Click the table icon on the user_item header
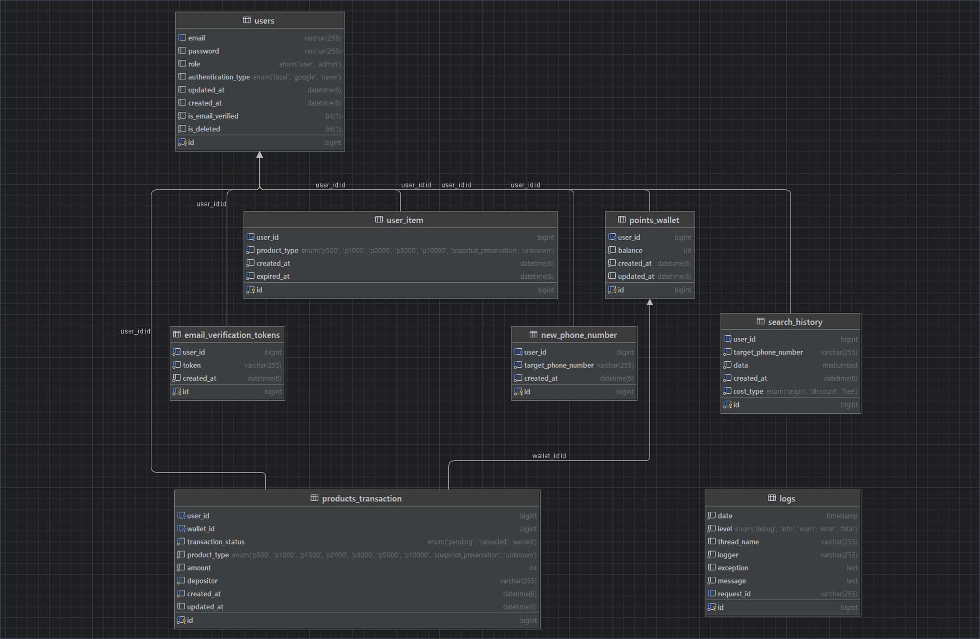 click(x=379, y=220)
